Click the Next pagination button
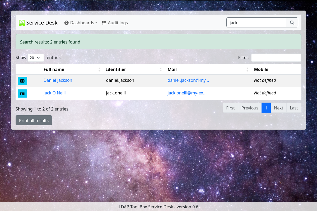This screenshot has height=211, width=317. click(278, 108)
